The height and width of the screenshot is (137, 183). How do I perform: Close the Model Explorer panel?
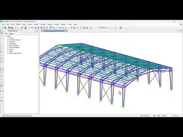click(37, 31)
